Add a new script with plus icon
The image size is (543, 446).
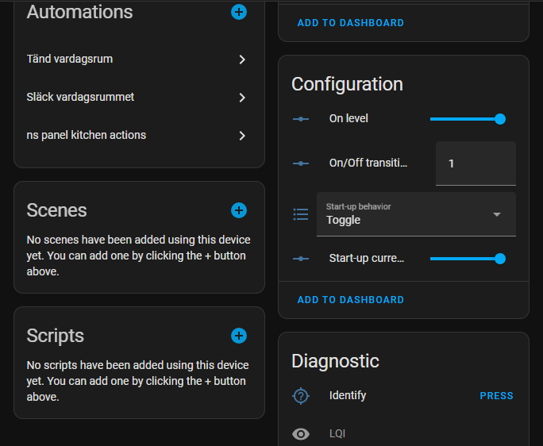tap(239, 336)
